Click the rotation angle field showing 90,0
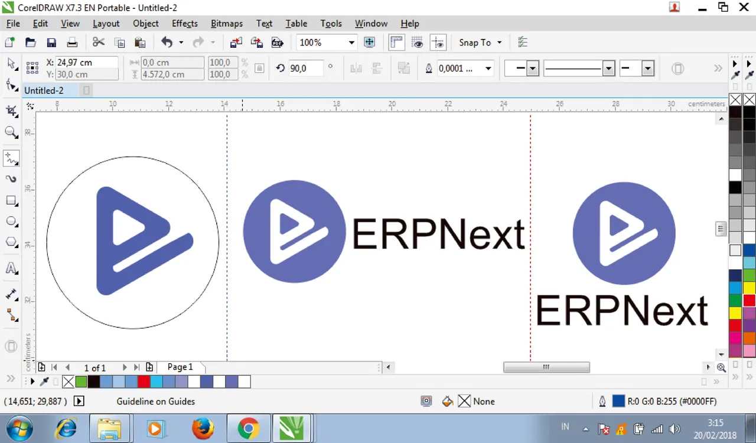Viewport: 756px width, 443px height. point(306,69)
